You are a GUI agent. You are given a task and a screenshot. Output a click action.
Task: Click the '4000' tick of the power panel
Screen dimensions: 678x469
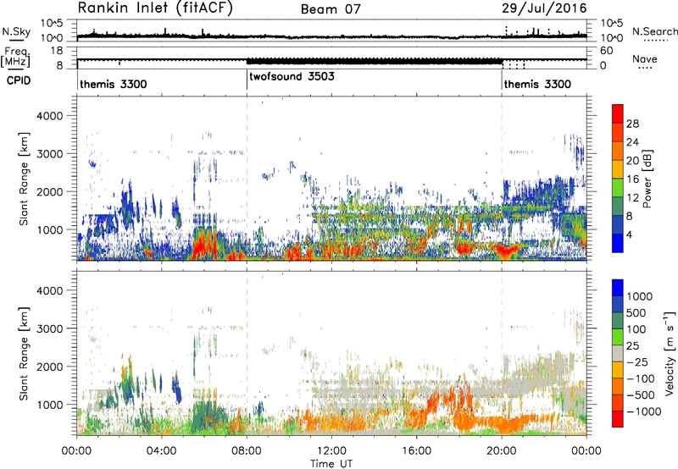coord(50,116)
